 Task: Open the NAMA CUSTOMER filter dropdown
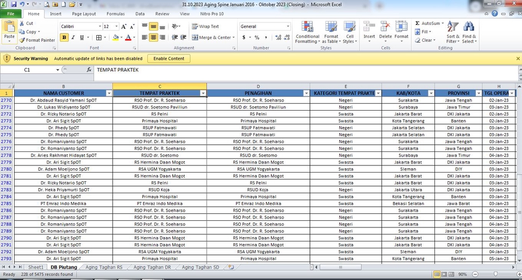(x=109, y=93)
